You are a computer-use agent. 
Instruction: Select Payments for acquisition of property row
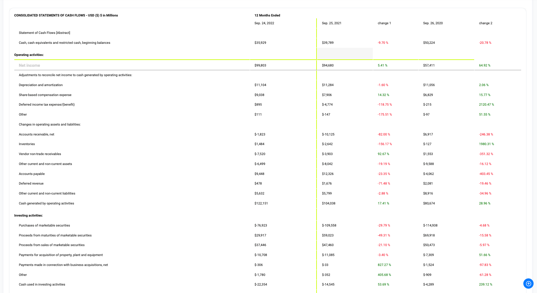click(267, 255)
